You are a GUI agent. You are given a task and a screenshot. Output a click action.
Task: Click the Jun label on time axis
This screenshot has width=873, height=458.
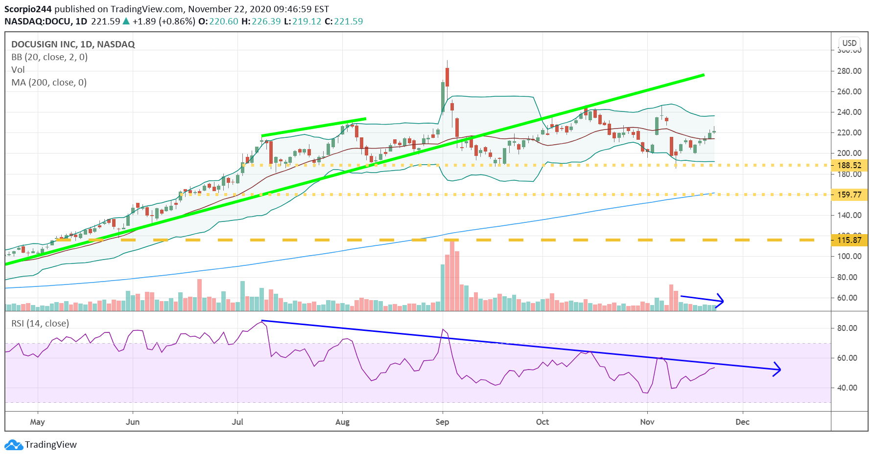(x=133, y=422)
